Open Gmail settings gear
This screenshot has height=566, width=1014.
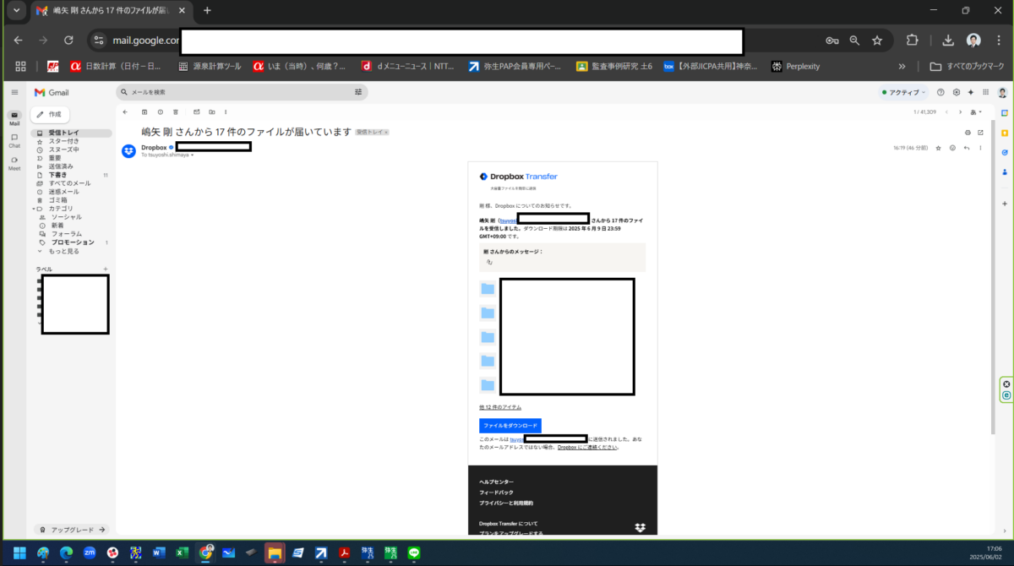(x=956, y=92)
